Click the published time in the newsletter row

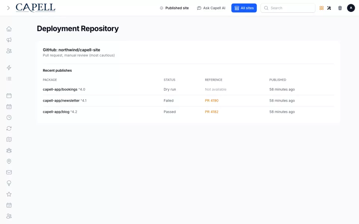[282, 100]
